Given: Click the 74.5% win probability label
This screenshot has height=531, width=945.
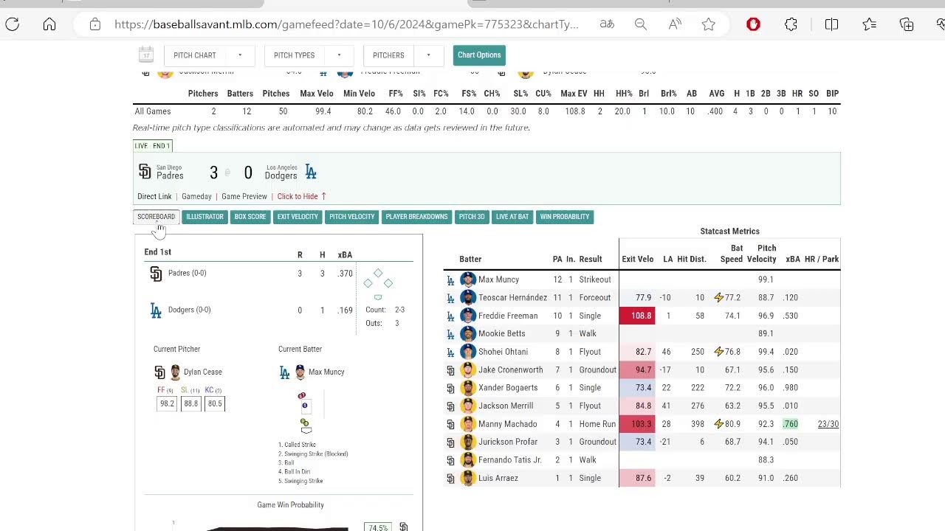Looking at the screenshot, I should pyautogui.click(x=378, y=527).
